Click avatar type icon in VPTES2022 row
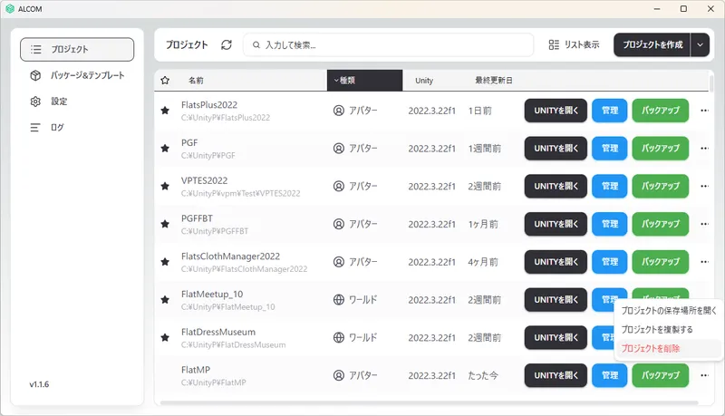This screenshot has height=416, width=725. coord(339,187)
